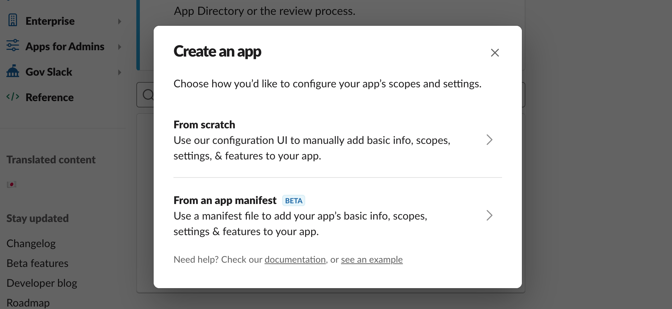Open Apps for Admins section

[65, 47]
